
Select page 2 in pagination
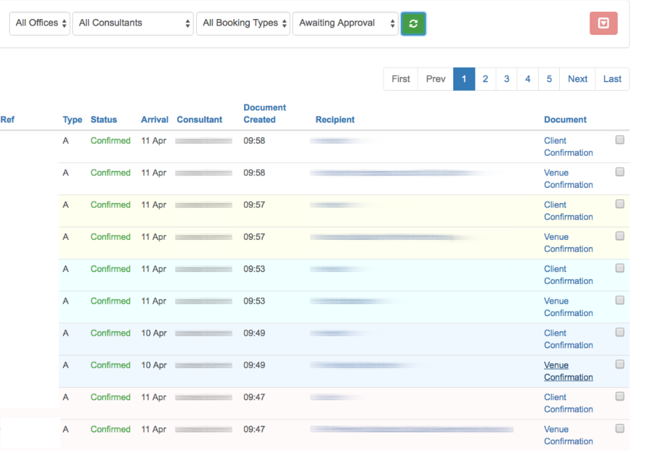(485, 79)
